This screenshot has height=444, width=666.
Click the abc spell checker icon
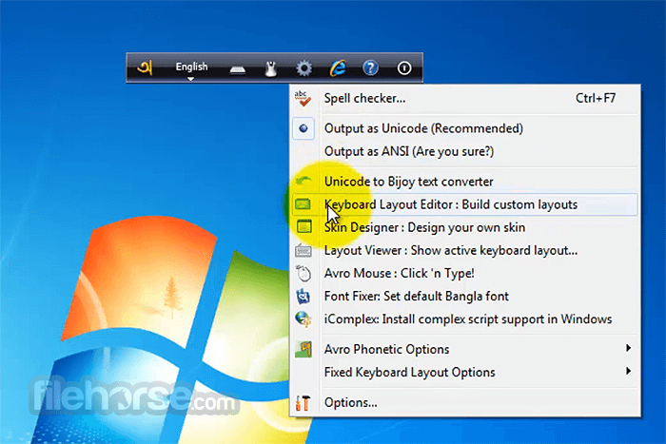pos(303,99)
